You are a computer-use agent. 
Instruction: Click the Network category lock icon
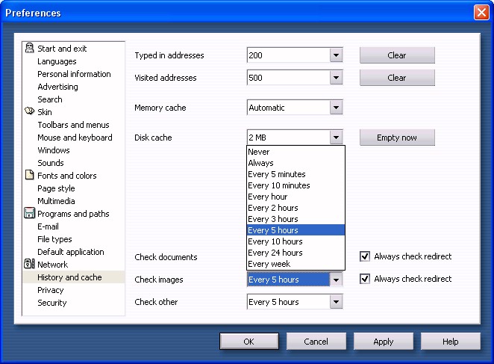[29, 265]
